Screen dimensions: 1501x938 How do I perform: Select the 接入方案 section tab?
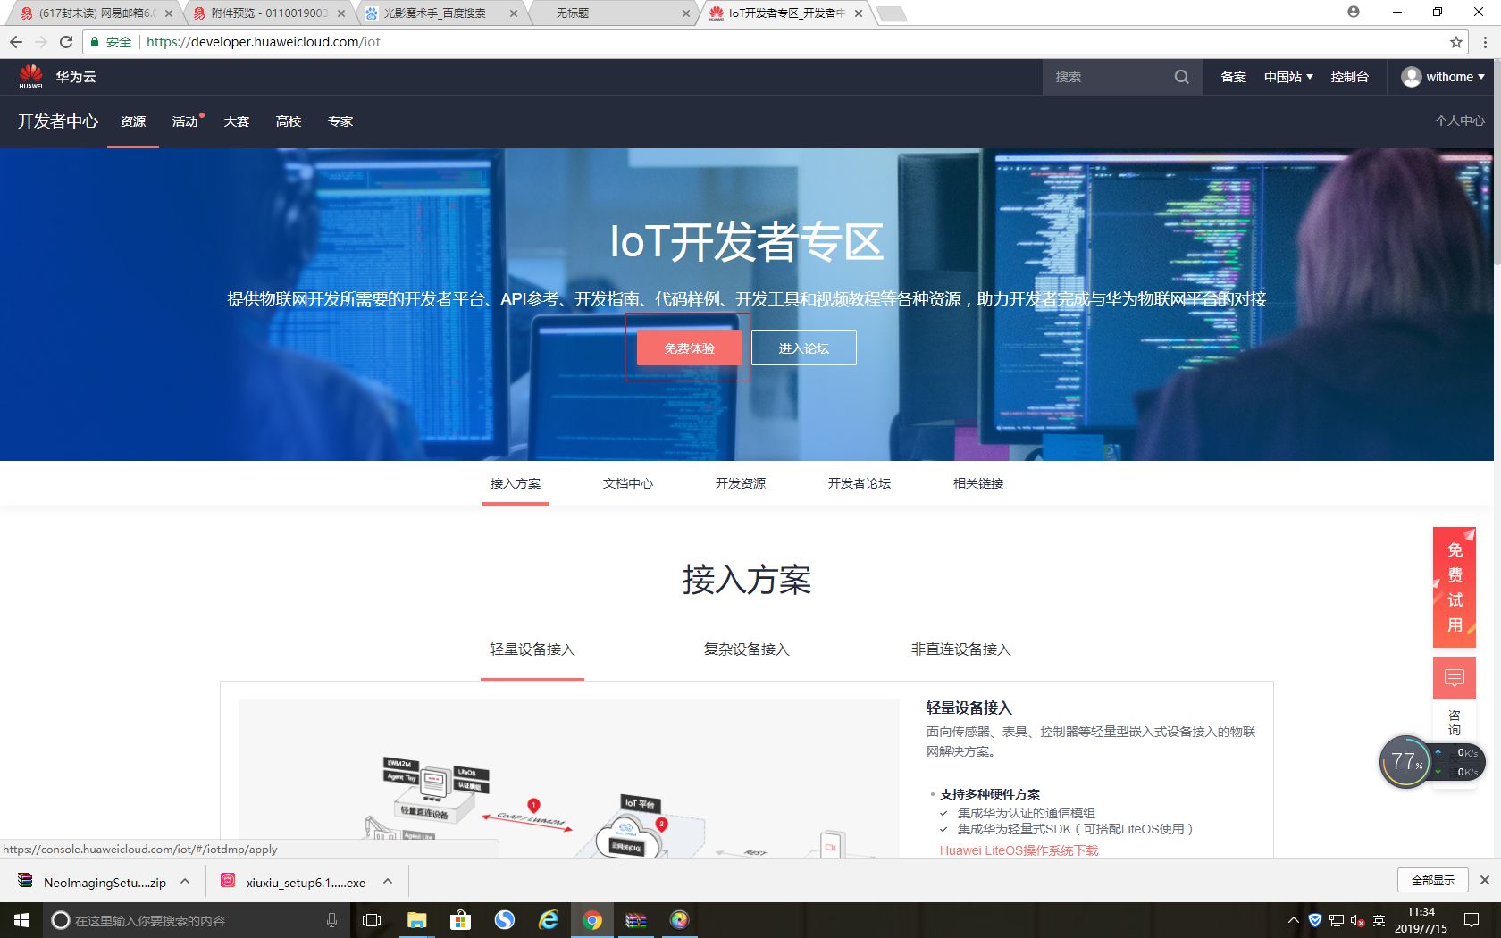(516, 483)
